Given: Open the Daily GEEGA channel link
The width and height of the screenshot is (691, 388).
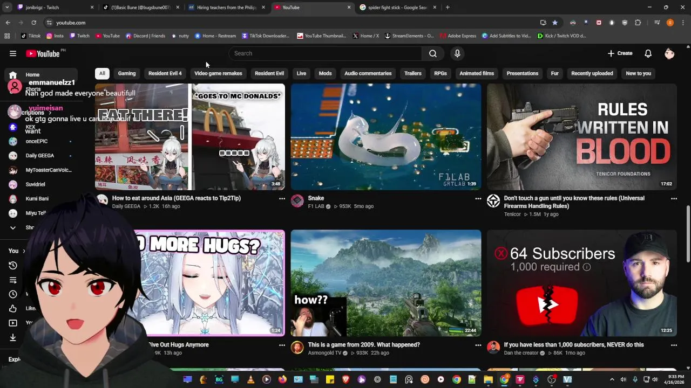Looking at the screenshot, I should click(126, 206).
